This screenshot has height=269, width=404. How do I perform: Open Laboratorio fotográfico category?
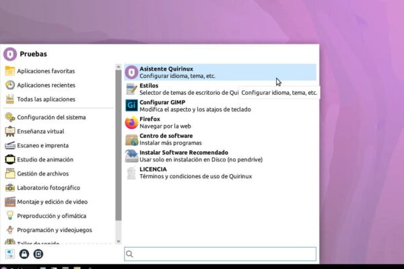(48, 188)
